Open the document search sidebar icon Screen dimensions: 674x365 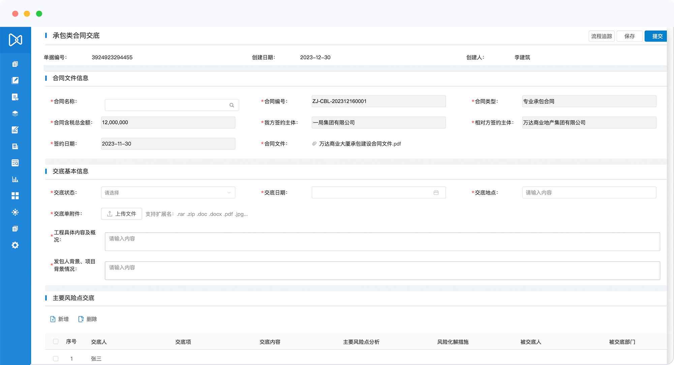tap(15, 163)
